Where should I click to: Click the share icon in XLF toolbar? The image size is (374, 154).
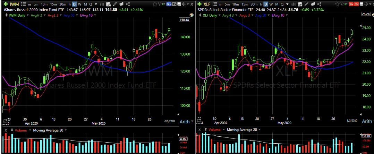[x=319, y=4]
